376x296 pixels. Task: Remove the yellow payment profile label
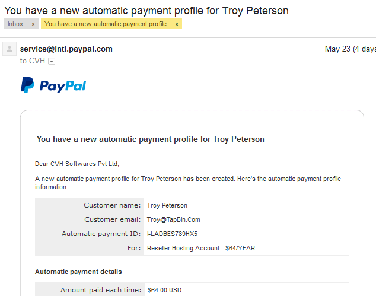(177, 24)
